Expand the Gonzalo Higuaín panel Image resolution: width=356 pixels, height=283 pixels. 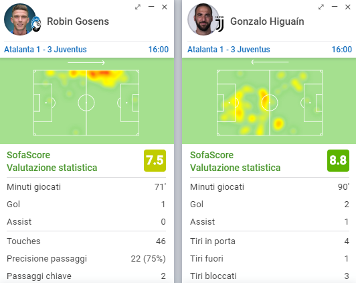click(x=321, y=7)
